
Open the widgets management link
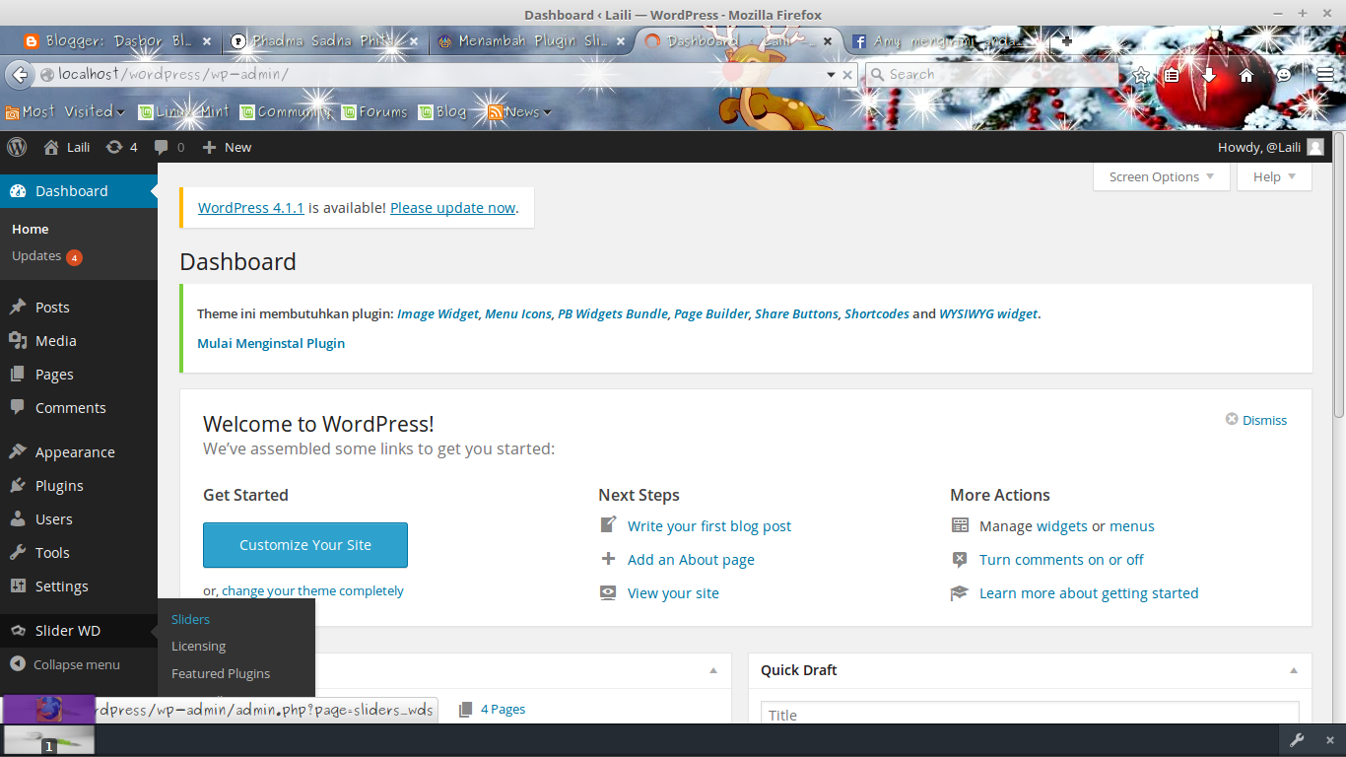tap(1062, 526)
